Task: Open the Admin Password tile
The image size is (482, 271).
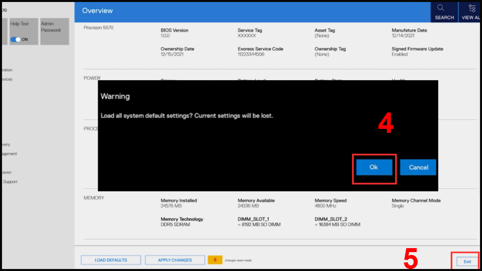Action: tap(54, 31)
